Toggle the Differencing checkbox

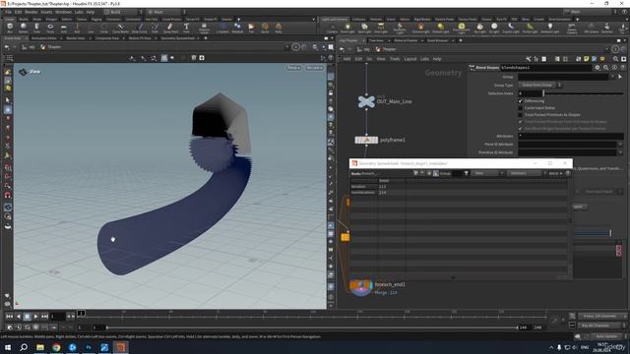tap(521, 100)
